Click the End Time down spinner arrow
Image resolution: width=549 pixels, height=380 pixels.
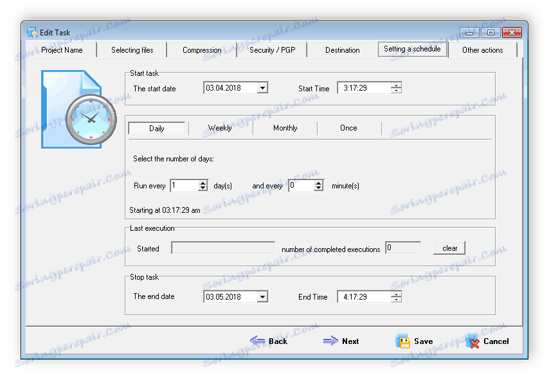click(397, 299)
